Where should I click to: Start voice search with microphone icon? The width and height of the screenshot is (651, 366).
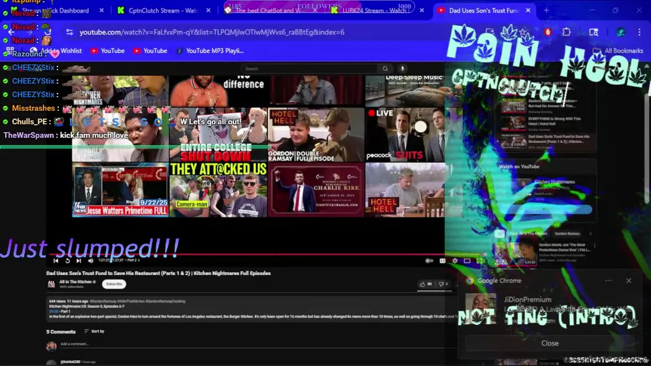(x=402, y=69)
